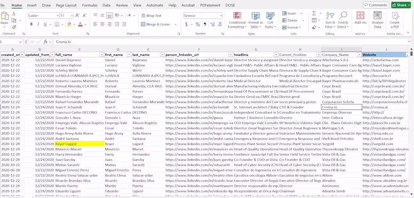414x198 pixels.
Task: Switch to the Formulas ribbon tab
Action: pos(90,5)
